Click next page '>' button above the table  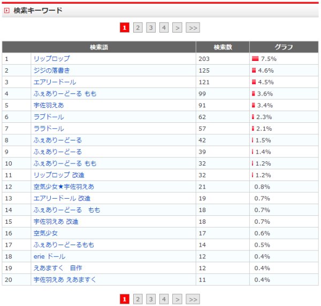click(177, 28)
